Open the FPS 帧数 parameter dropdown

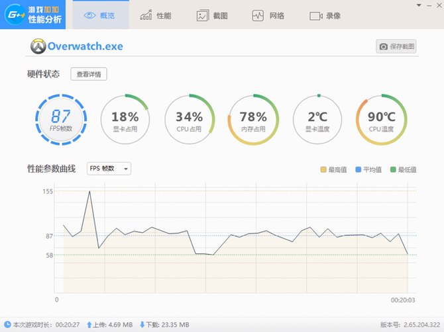point(109,169)
